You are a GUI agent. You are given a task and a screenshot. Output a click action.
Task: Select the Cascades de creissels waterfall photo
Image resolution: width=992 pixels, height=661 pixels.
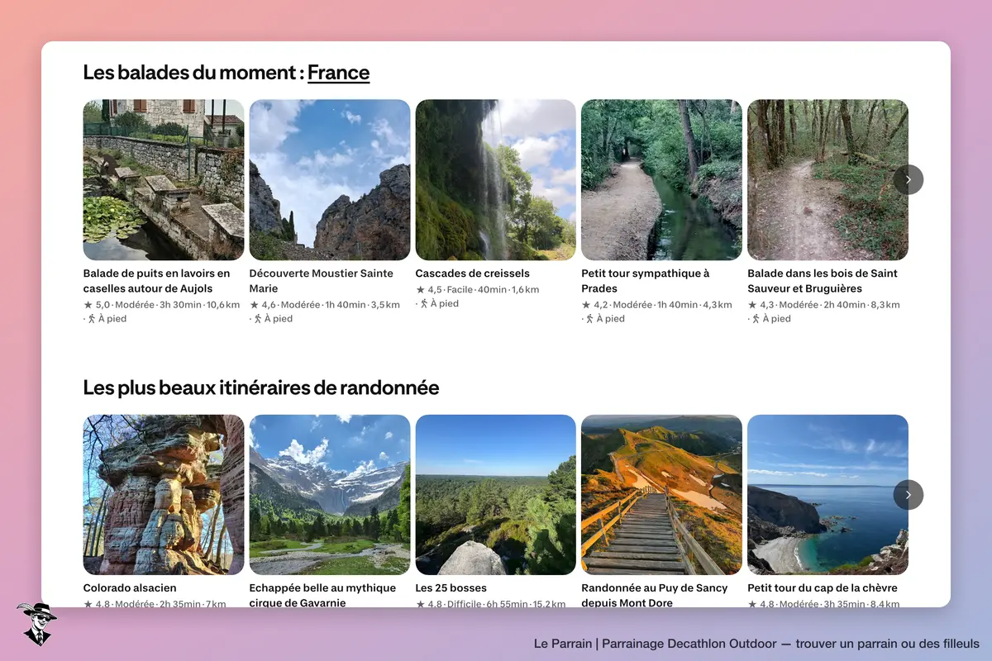pyautogui.click(x=496, y=180)
